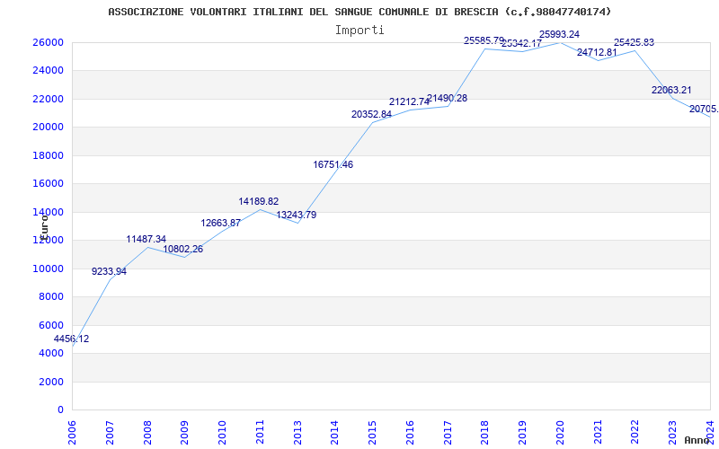Viewport: 719px width, 449px height.
Task: Click the data label 13243.79
Action: pos(297,215)
